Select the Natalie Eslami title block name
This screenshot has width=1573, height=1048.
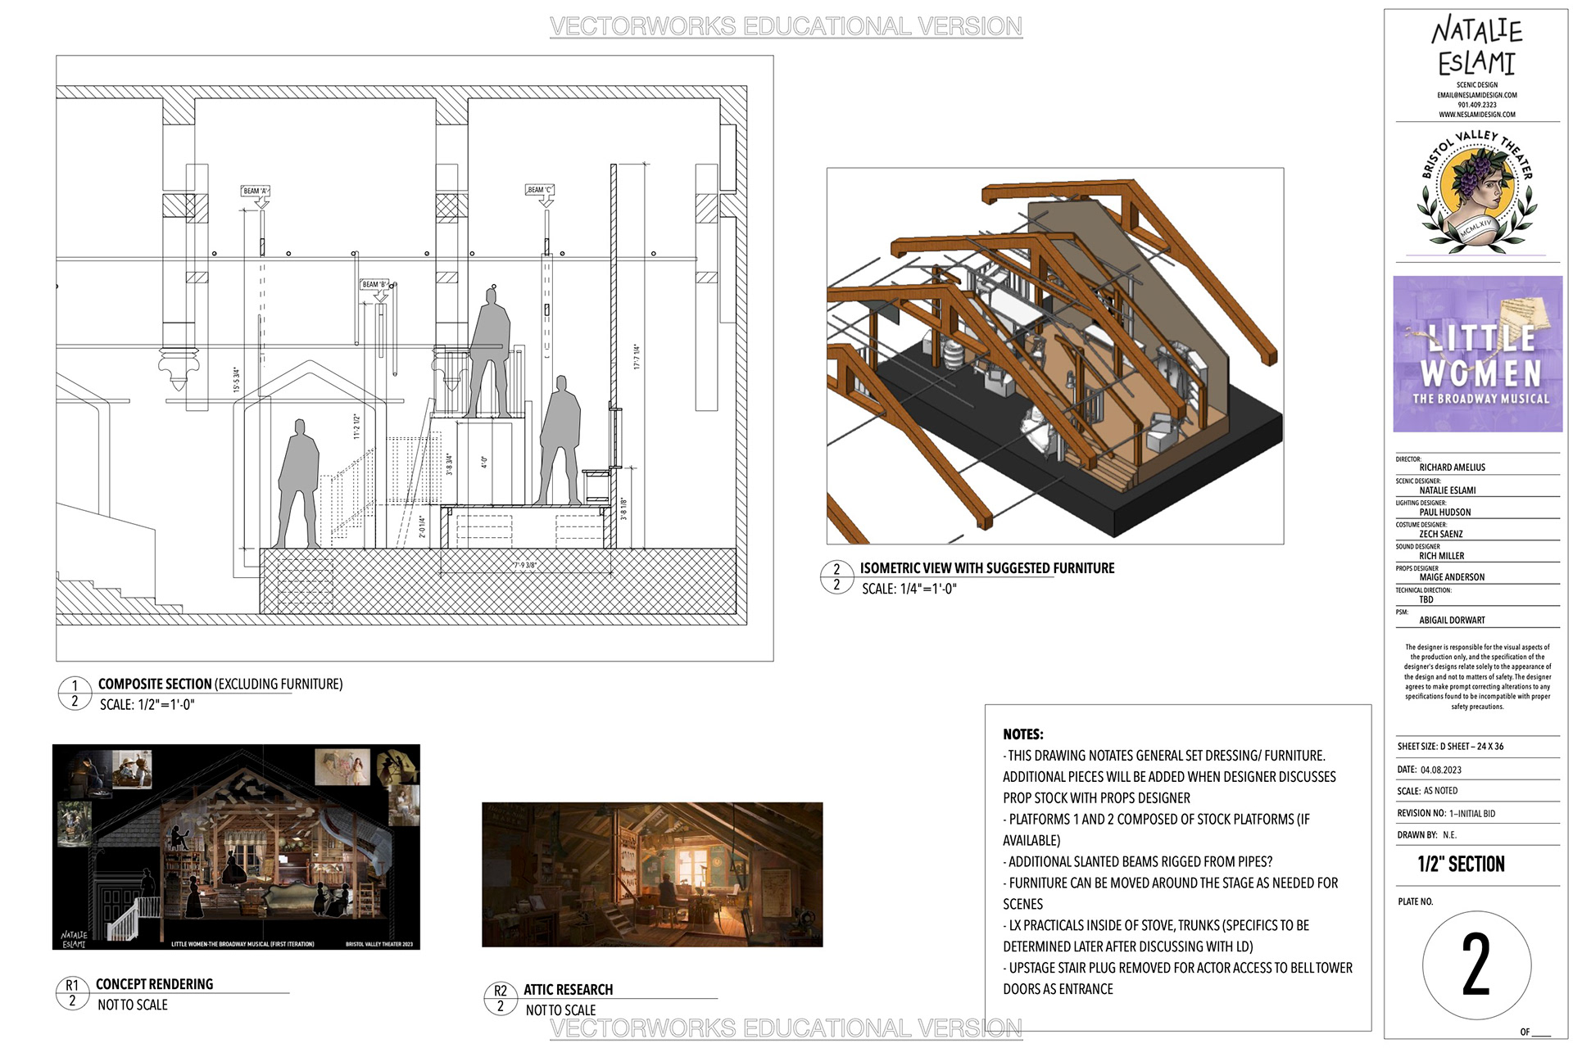click(x=1476, y=47)
